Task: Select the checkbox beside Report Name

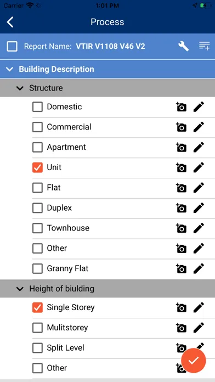Action: click(12, 46)
